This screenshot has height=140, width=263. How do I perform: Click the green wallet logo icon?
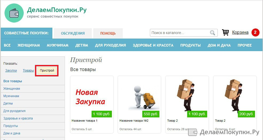tap(14, 13)
